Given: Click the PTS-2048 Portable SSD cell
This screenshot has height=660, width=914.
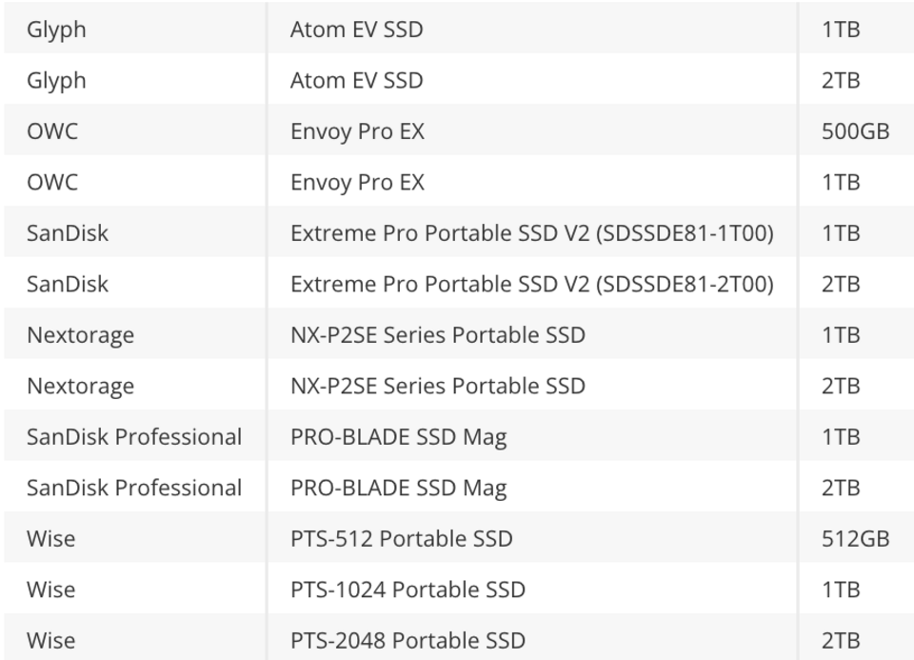Looking at the screenshot, I should 407,641.
